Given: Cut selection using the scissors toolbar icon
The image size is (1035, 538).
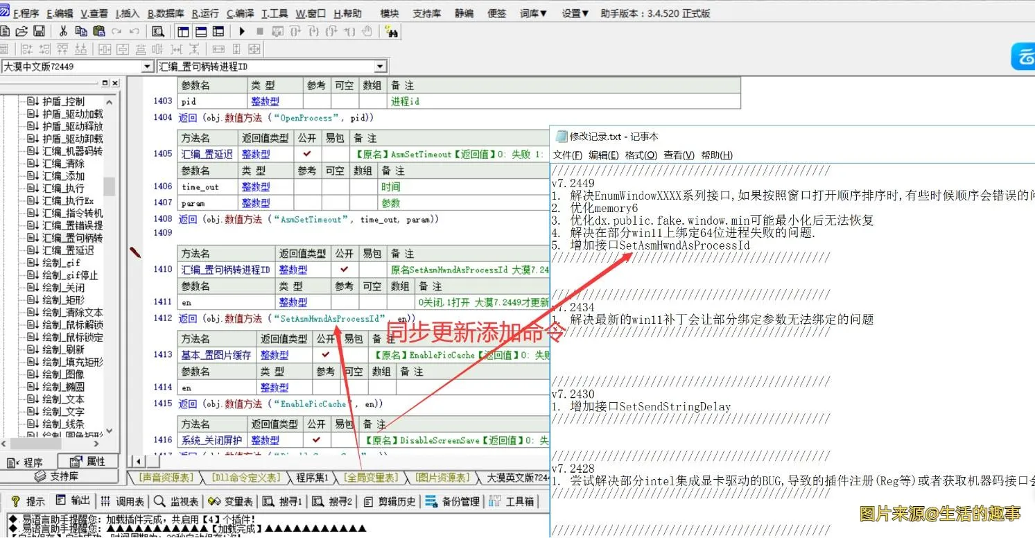Looking at the screenshot, I should (63, 31).
